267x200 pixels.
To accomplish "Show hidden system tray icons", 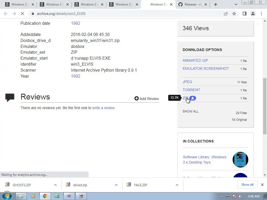I will 222,196.
